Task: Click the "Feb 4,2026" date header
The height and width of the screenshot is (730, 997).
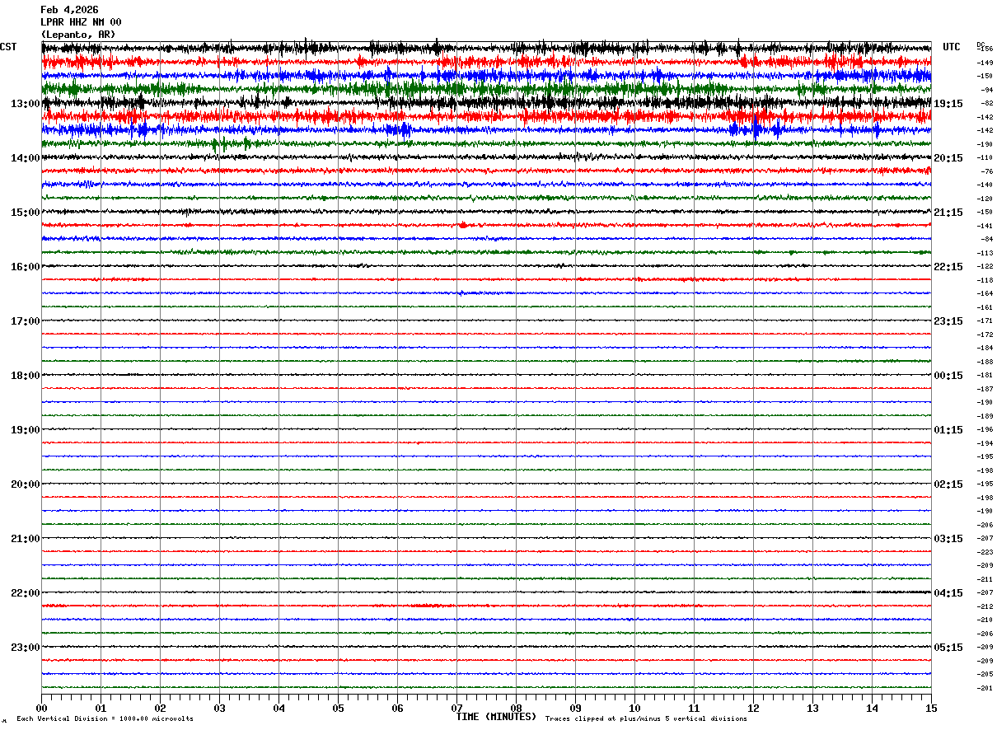Action: click(69, 10)
